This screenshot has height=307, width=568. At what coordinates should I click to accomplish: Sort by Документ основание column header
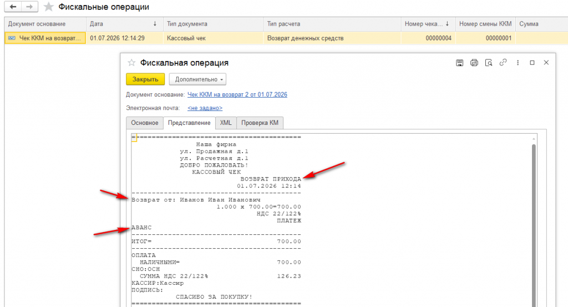coord(45,24)
